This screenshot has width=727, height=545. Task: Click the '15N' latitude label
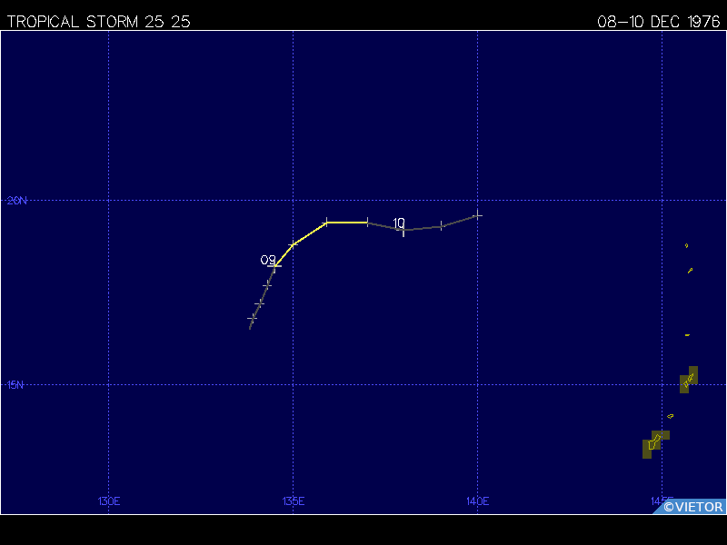pos(15,384)
